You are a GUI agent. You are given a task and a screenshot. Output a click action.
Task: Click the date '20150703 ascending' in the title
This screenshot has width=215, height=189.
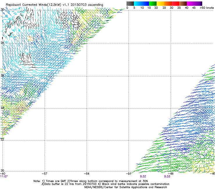87,5
